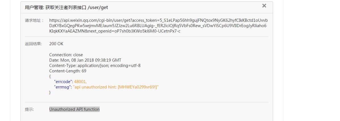Click the 48001 error code value
The height and width of the screenshot is (121, 340).
pos(80,82)
